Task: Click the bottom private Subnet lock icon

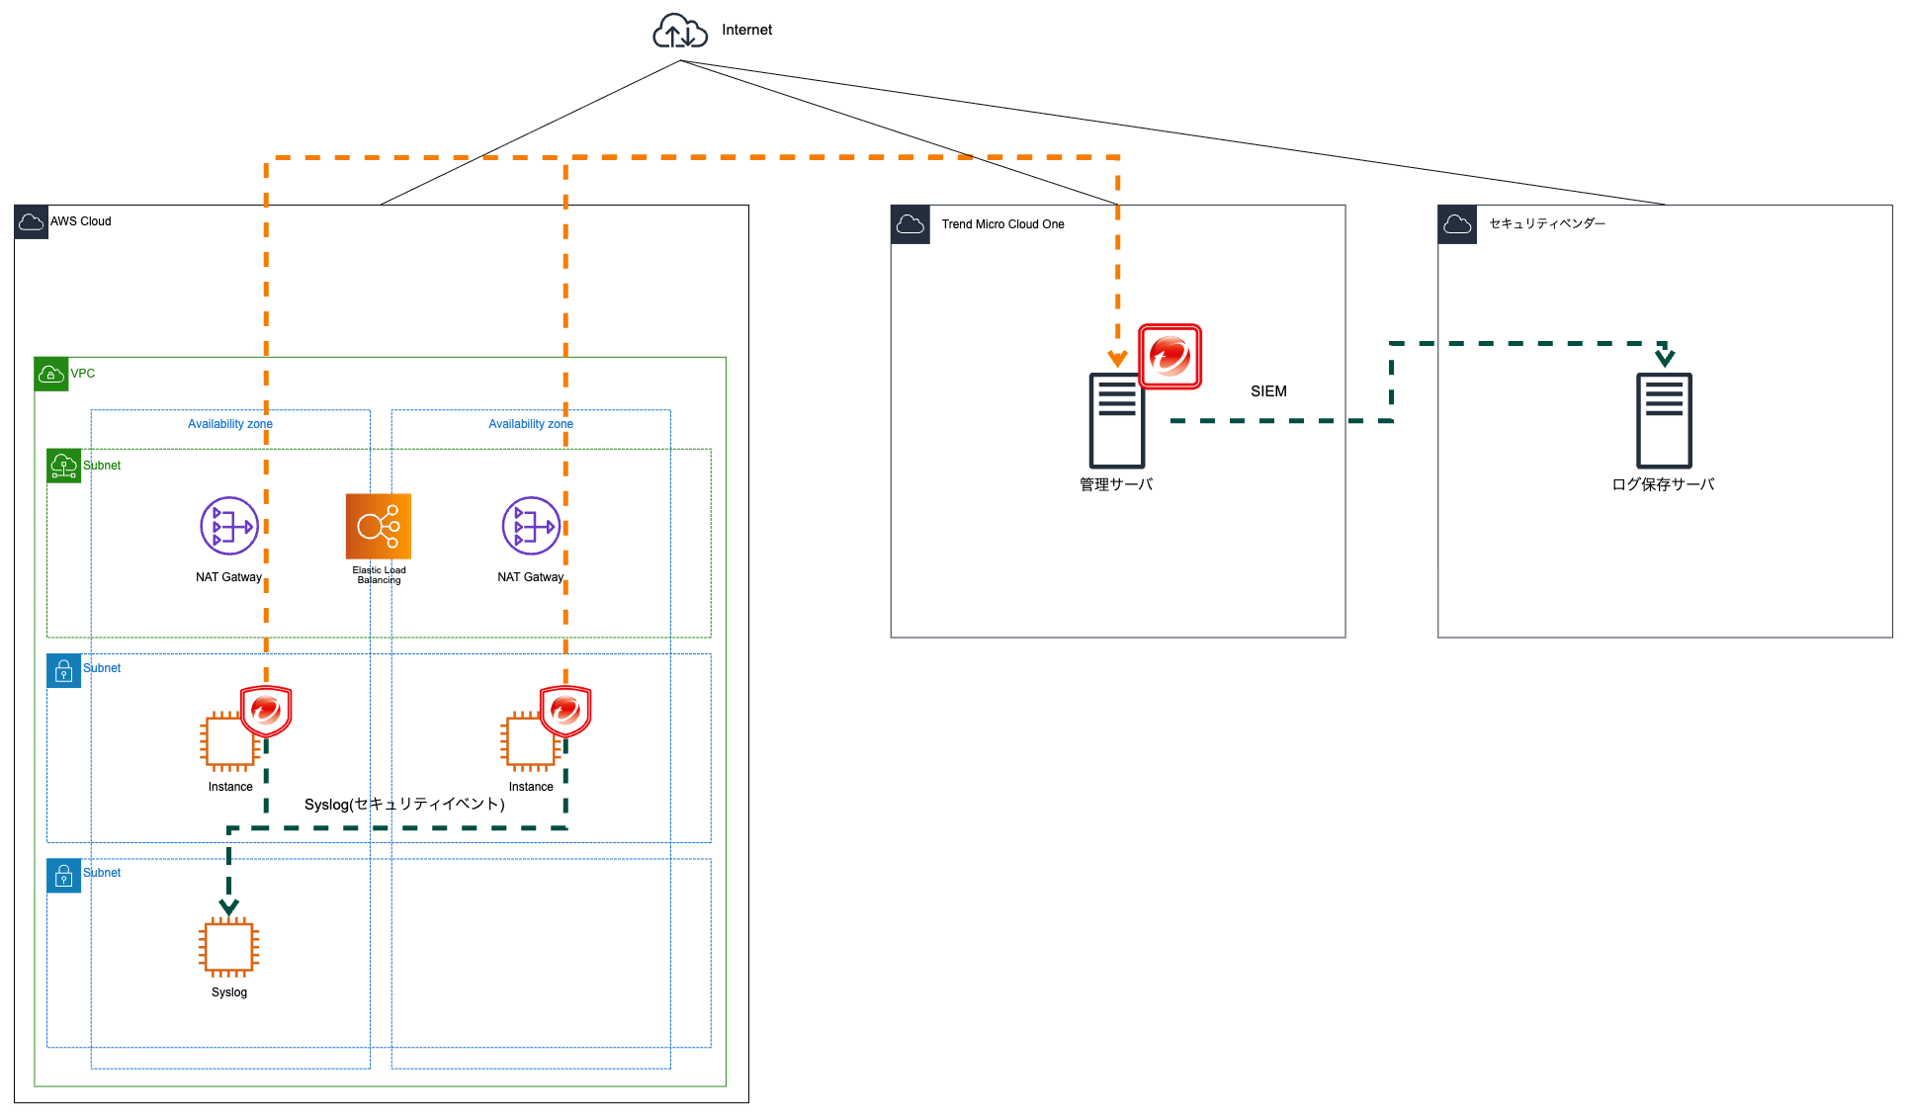Action: pos(64,876)
